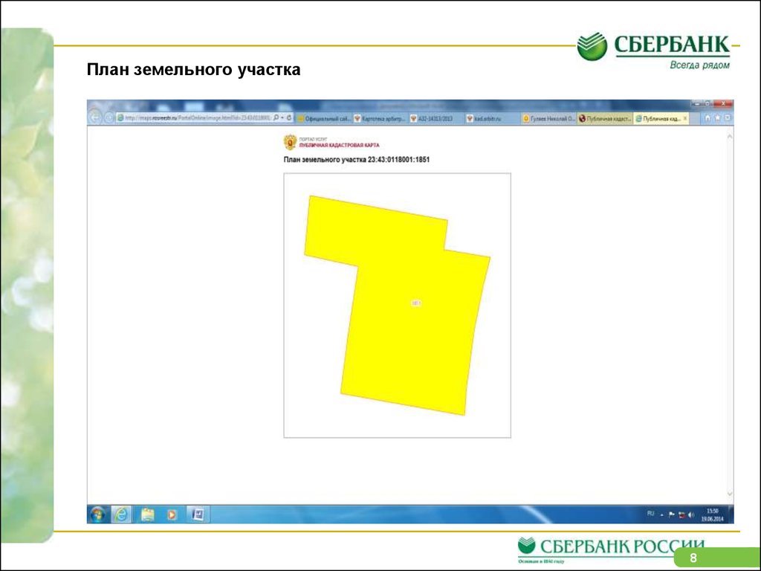Follow the 'ПУБЛИЧНАЯ КАДАСТРОВАЯ КАРТА' link
761x571 pixels.
coord(339,145)
